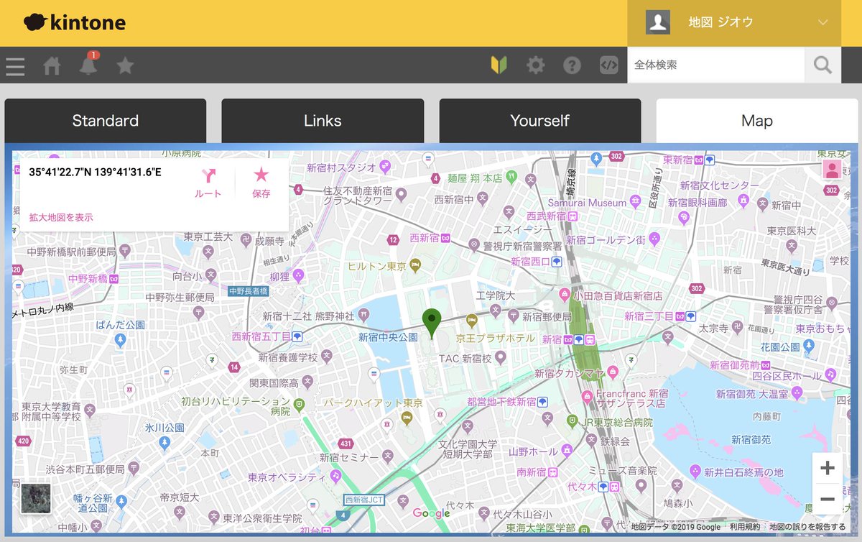This screenshot has height=542, width=862.
Task: Click the 文化学園大学 school marker
Action: point(468,426)
